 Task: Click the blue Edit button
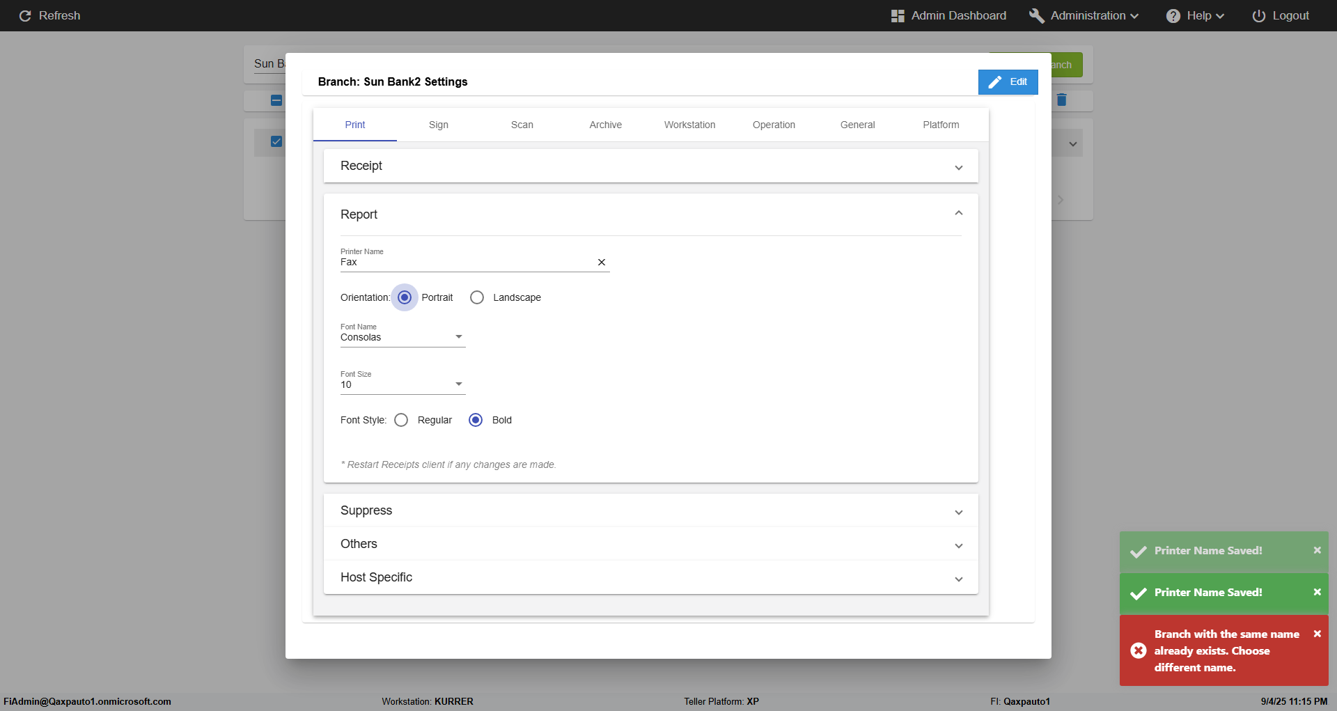click(x=1008, y=81)
